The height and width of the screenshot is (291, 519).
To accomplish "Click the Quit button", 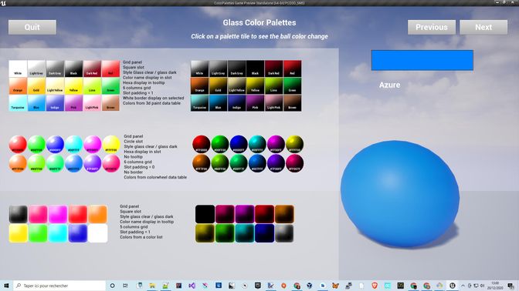I will point(32,27).
